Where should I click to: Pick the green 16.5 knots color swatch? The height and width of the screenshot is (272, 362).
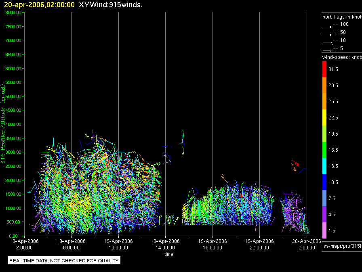tap(324, 150)
